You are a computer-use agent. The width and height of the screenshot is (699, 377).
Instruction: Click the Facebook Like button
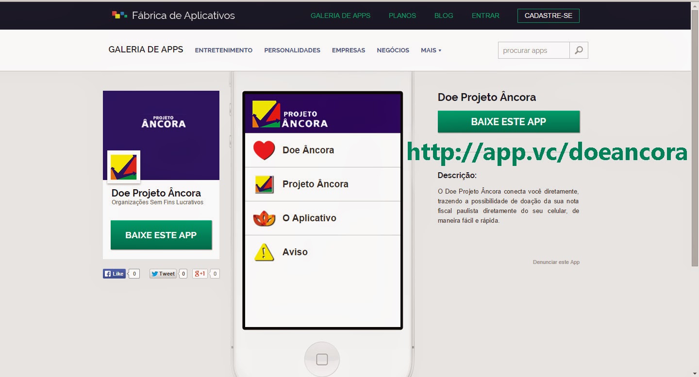(x=114, y=274)
